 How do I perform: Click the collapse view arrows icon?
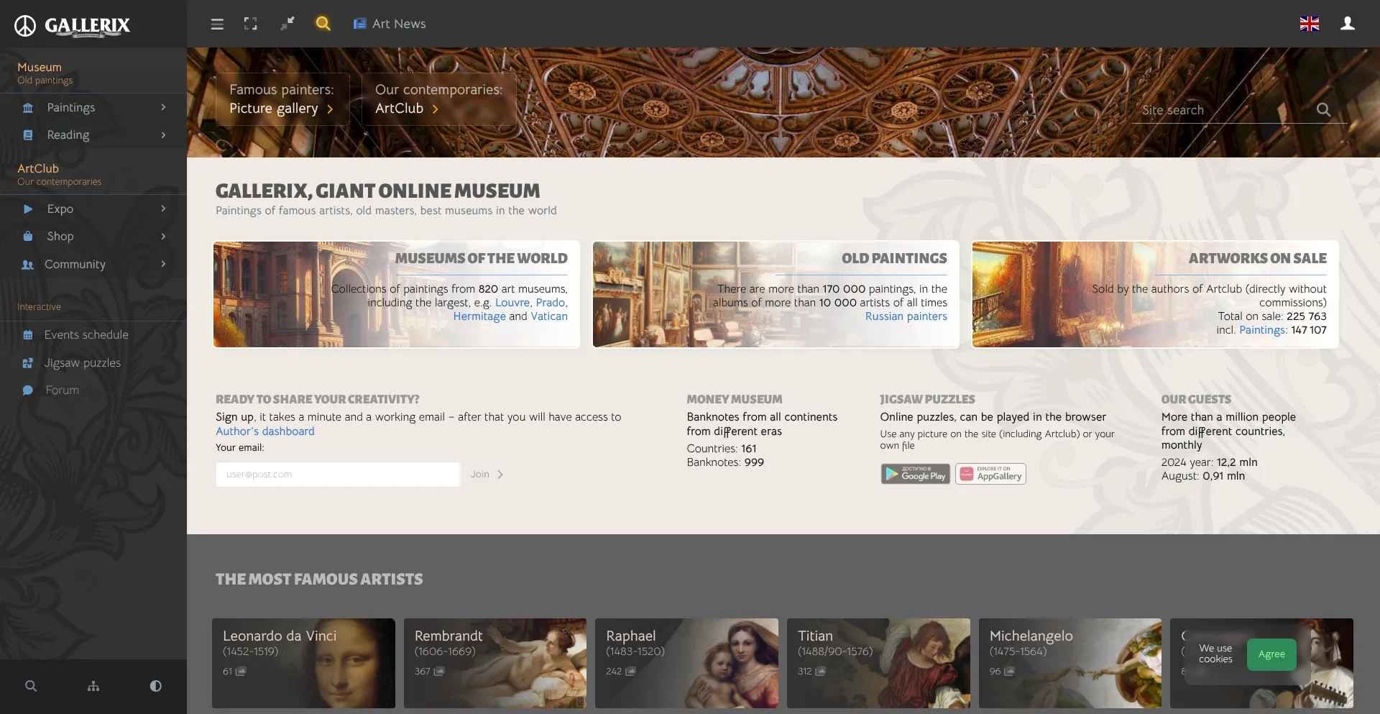click(287, 24)
